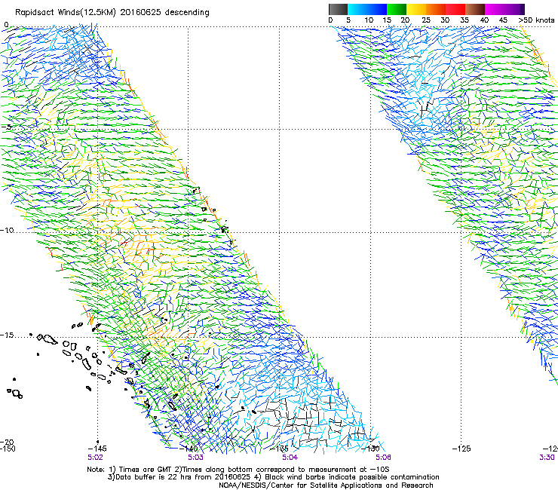This screenshot has width=558, height=490.
Task: Click the '-5' latitude axis label
Action: (6, 127)
